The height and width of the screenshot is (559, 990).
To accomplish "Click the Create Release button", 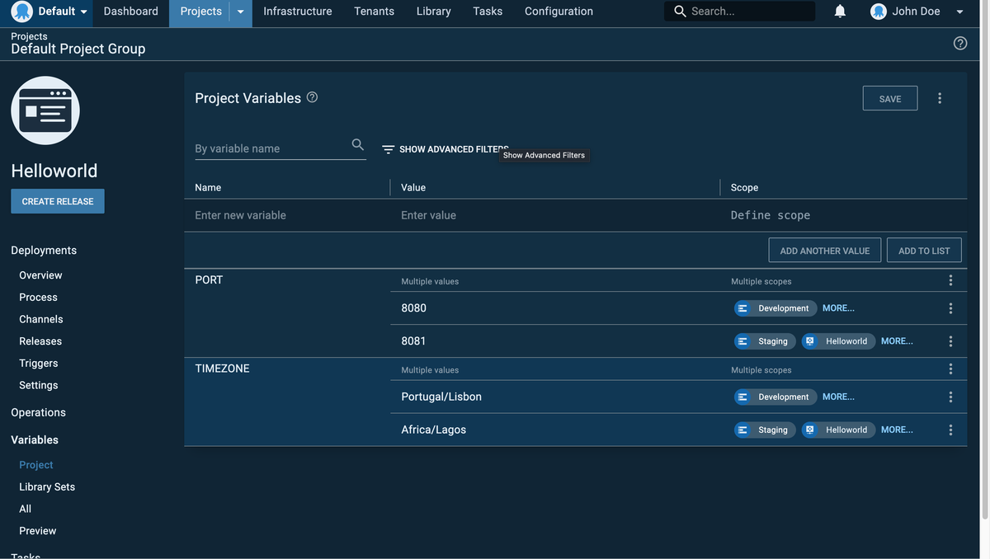I will click(x=58, y=201).
